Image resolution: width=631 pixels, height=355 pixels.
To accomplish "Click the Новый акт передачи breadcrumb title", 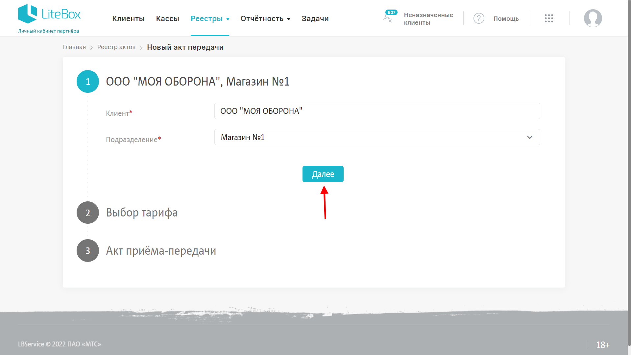I will tap(185, 47).
